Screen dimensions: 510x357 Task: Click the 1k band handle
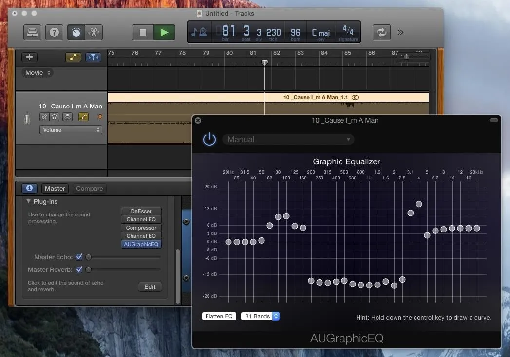[x=369, y=285]
